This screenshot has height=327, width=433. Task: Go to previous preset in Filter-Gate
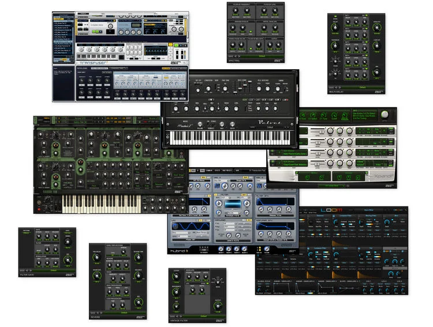pyautogui.click(x=27, y=270)
